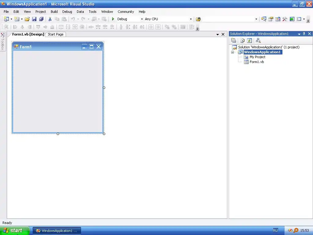Click the Properties icon in Solution Explorer toolbar
313x235 pixels.
click(x=233, y=41)
